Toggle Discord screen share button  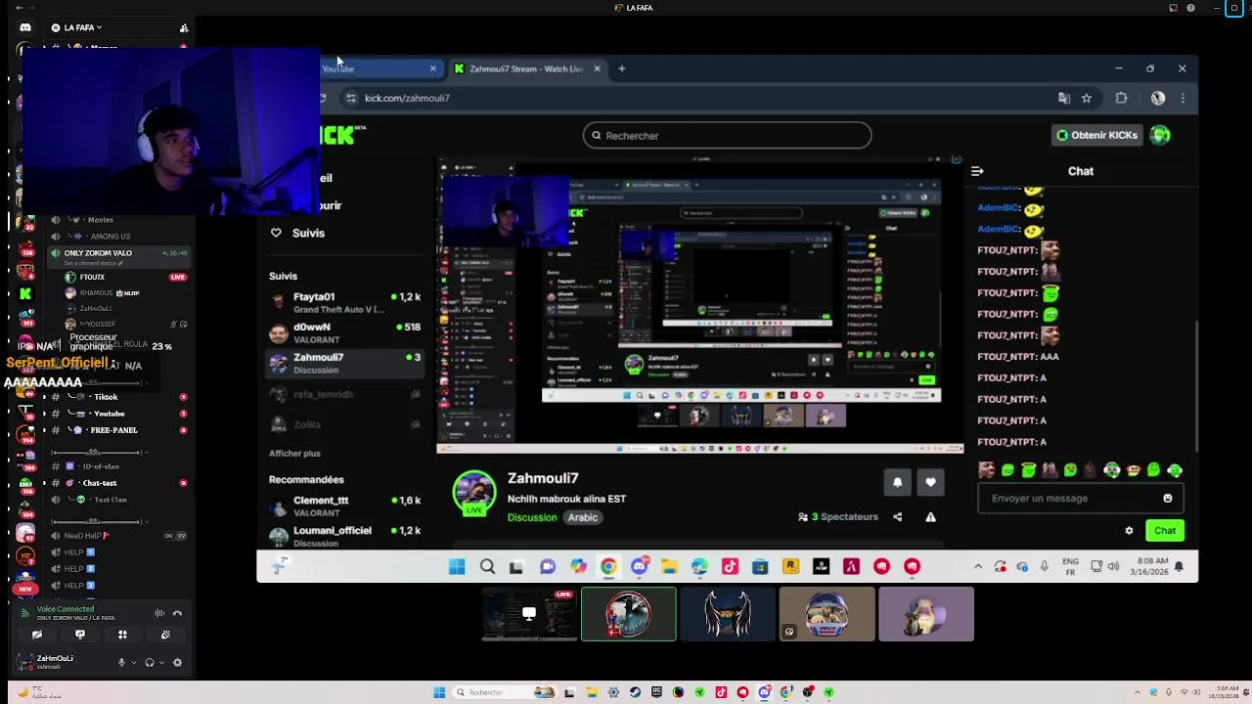pyautogui.click(x=80, y=635)
